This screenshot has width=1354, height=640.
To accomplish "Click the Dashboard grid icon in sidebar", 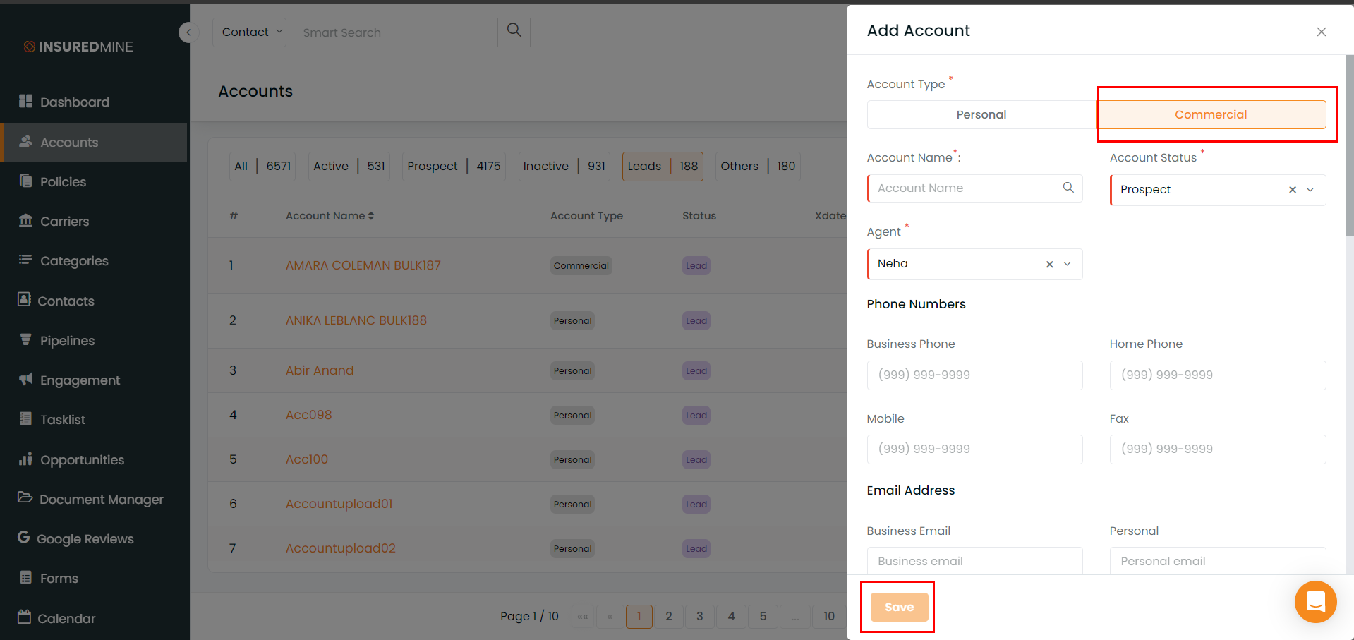I will point(26,101).
